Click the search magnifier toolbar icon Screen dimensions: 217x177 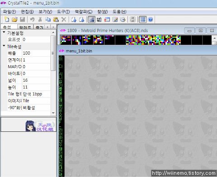click(123, 19)
